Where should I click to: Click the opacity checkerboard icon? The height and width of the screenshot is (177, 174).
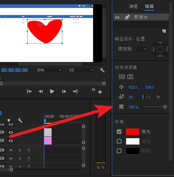coord(121,107)
